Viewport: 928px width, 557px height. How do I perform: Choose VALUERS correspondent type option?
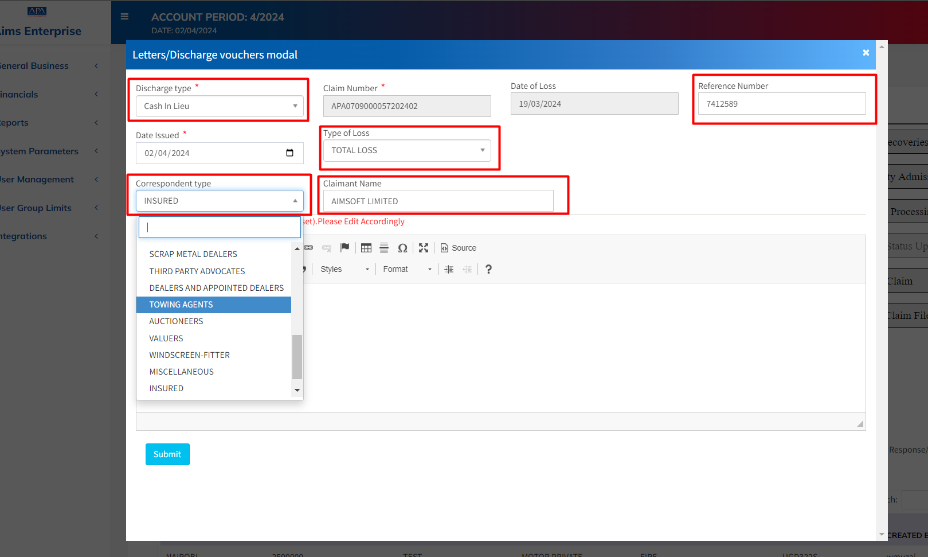(x=166, y=338)
